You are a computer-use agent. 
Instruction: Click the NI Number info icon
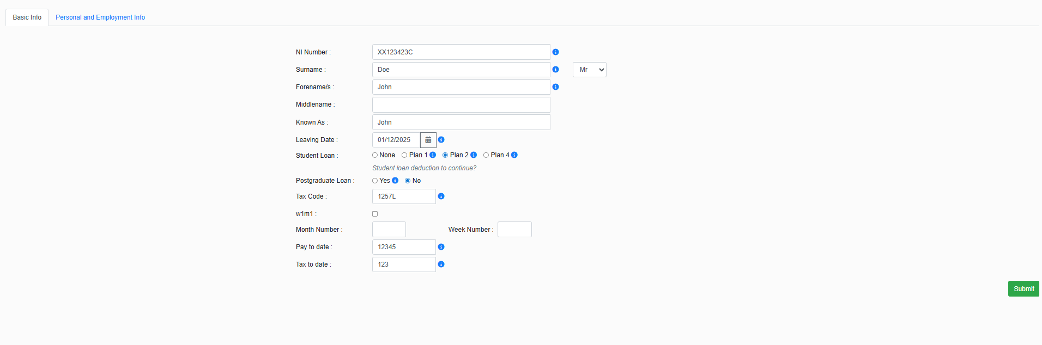(x=555, y=52)
